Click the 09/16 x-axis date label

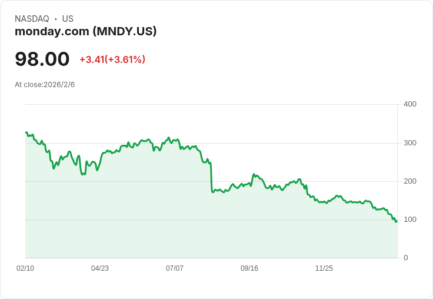click(249, 268)
